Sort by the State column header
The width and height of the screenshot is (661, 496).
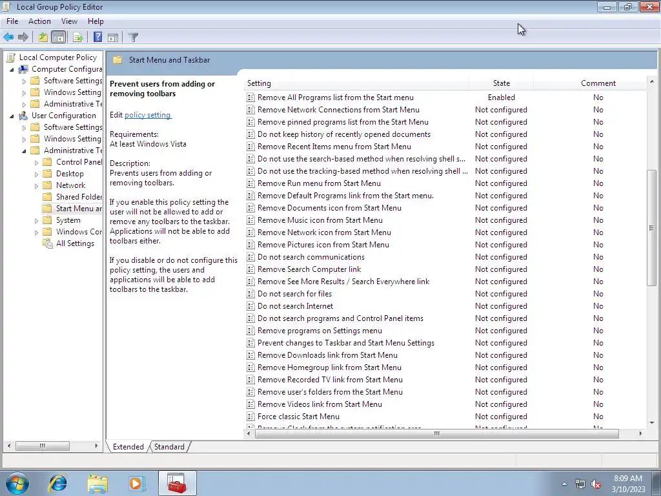tap(501, 83)
